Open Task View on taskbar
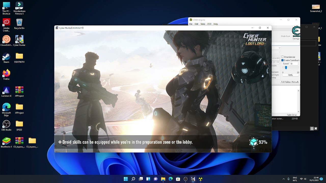The width and height of the screenshot is (326, 183). point(141,179)
